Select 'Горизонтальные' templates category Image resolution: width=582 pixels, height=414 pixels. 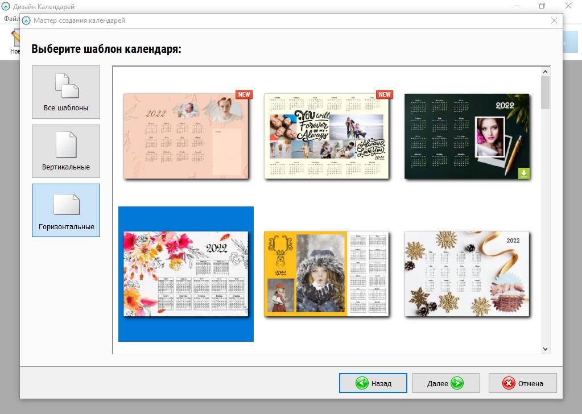pos(66,210)
